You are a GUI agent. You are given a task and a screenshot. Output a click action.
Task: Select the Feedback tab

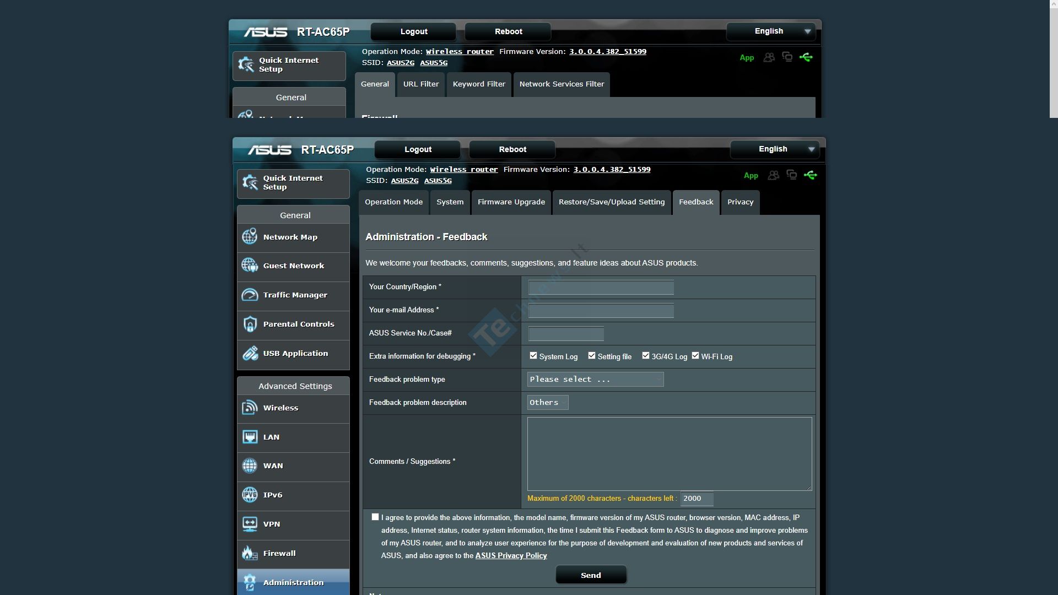pyautogui.click(x=696, y=202)
